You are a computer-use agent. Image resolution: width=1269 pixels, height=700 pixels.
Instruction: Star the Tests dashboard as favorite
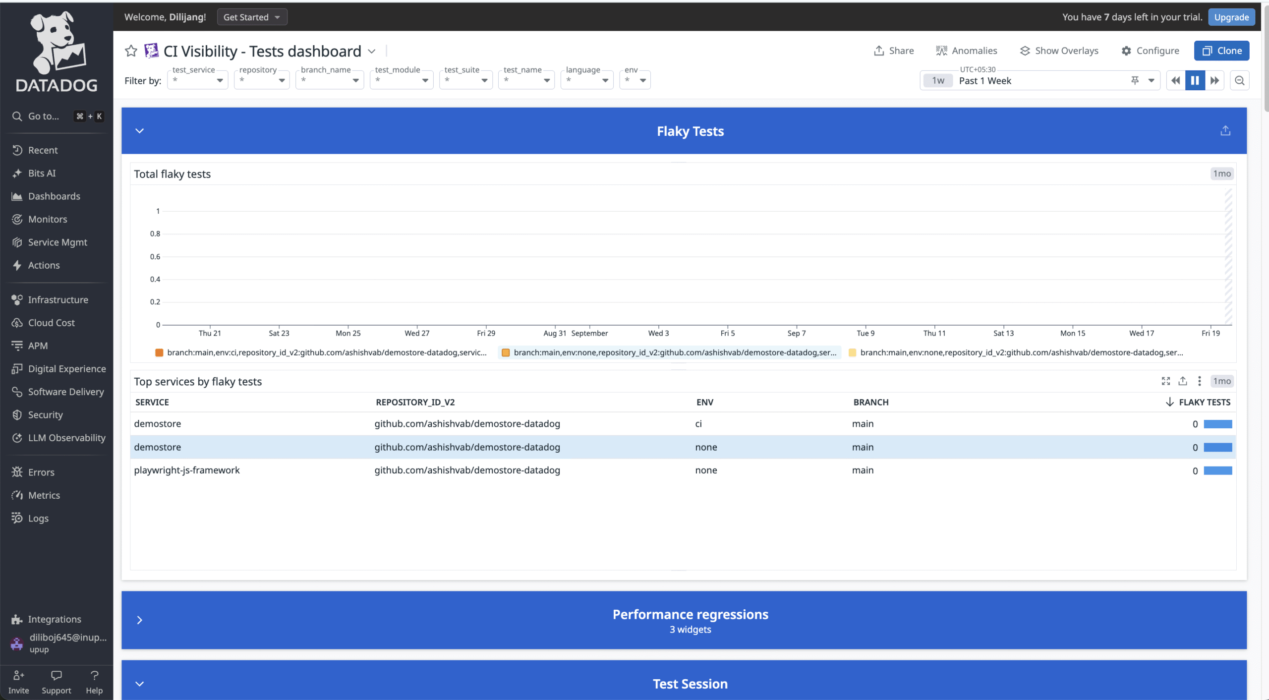pos(130,51)
